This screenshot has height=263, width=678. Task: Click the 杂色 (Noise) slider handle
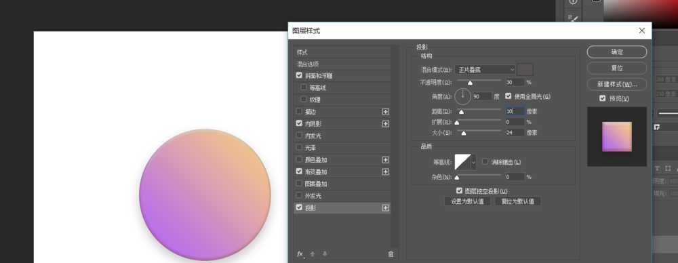click(x=456, y=178)
